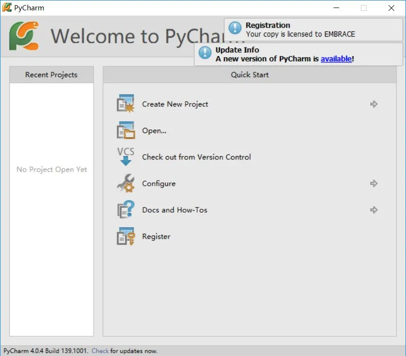Click the Register key icon

pyautogui.click(x=126, y=236)
